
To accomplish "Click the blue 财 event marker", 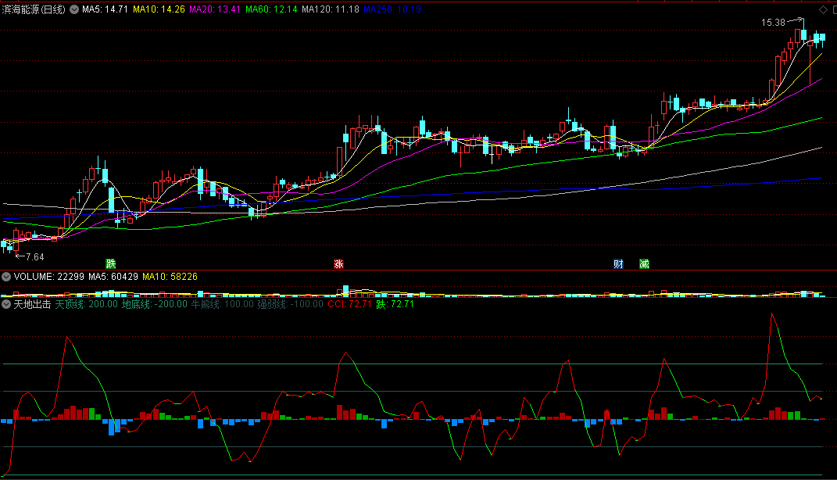I will tap(618, 263).
